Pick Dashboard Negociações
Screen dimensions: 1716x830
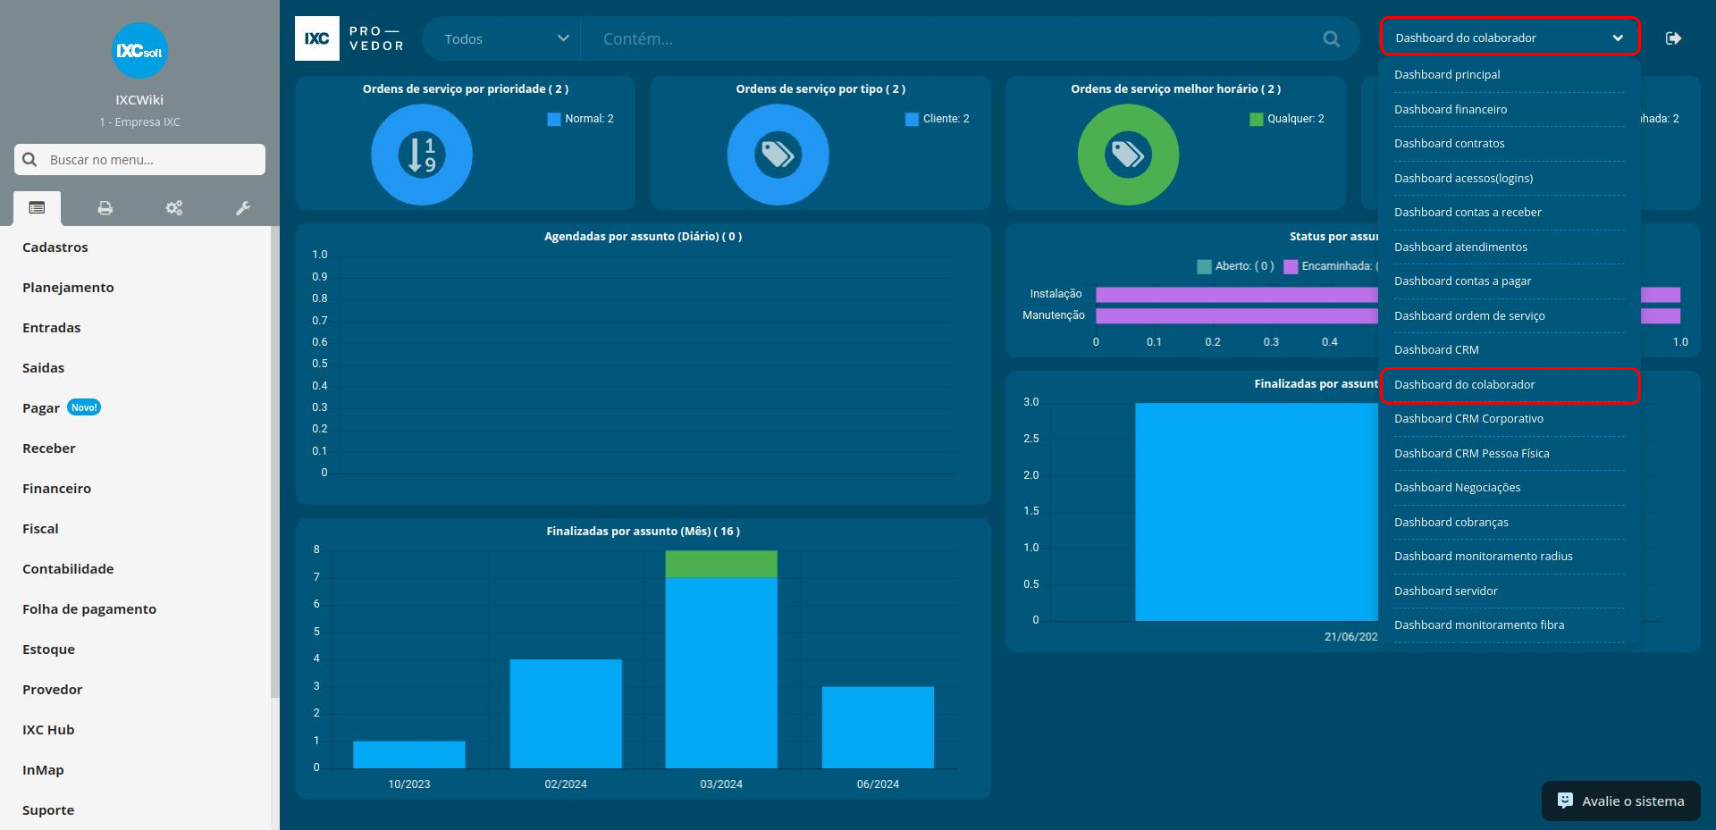[1510, 488]
